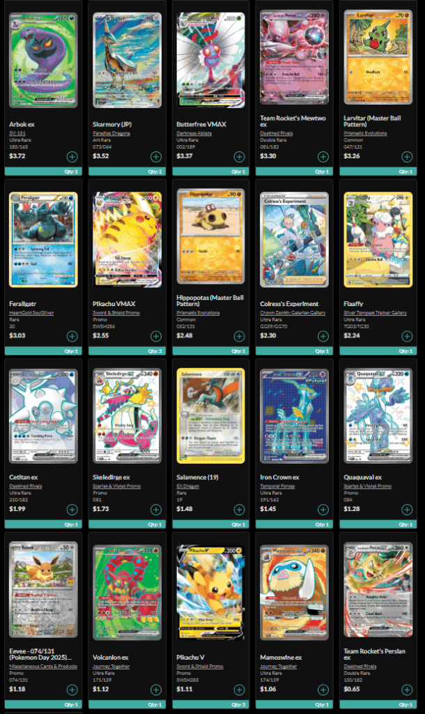
Task: Click the $3.72 price on Arbok ex
Action: pyautogui.click(x=17, y=156)
